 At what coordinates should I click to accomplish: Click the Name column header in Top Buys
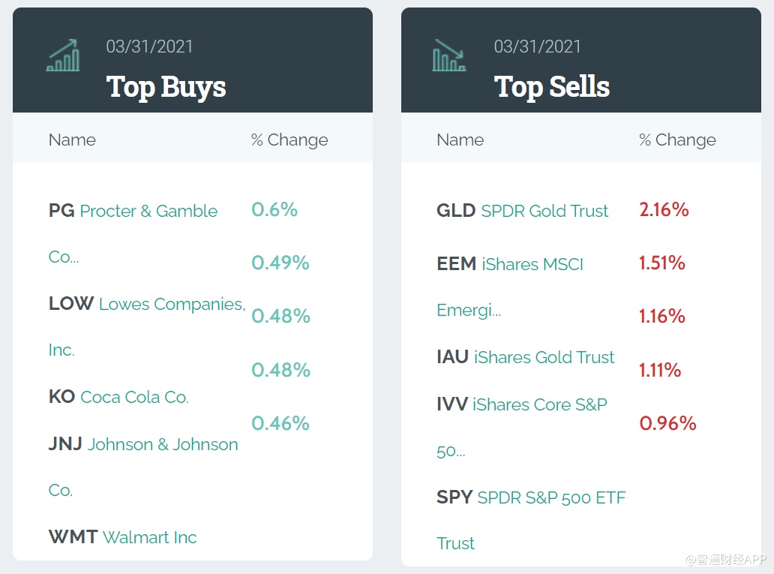tap(72, 140)
